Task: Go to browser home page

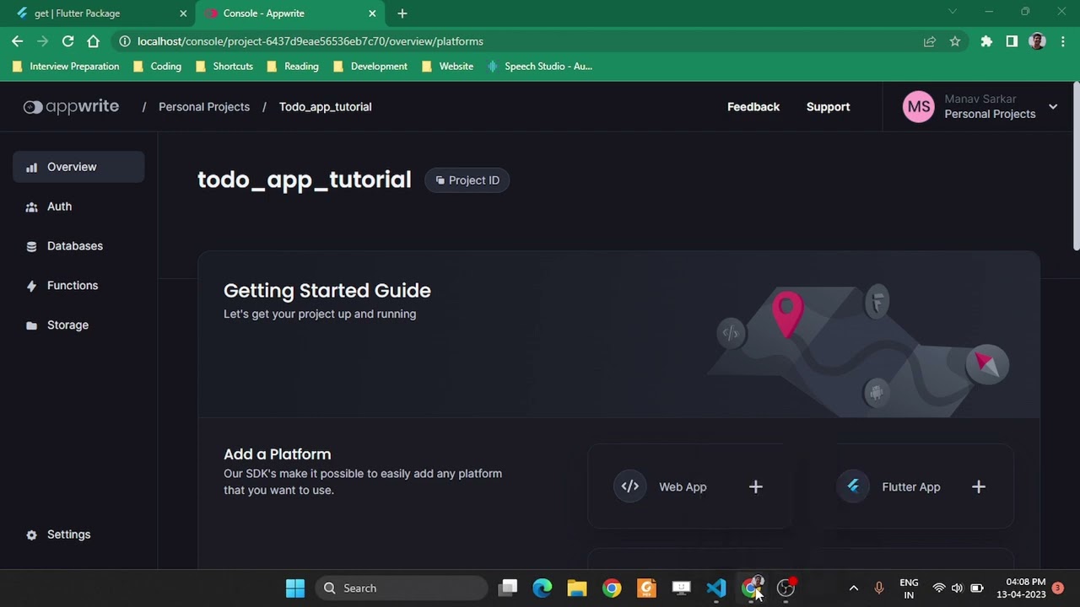Action: pyautogui.click(x=94, y=41)
